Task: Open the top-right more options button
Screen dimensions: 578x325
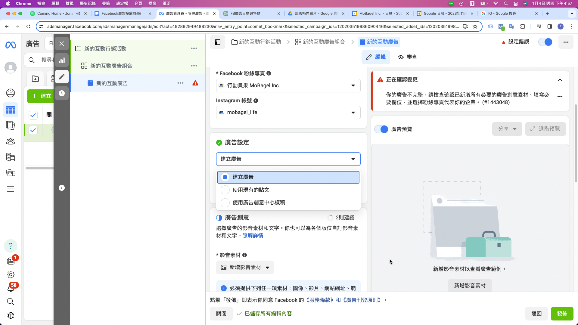Action: (x=566, y=42)
